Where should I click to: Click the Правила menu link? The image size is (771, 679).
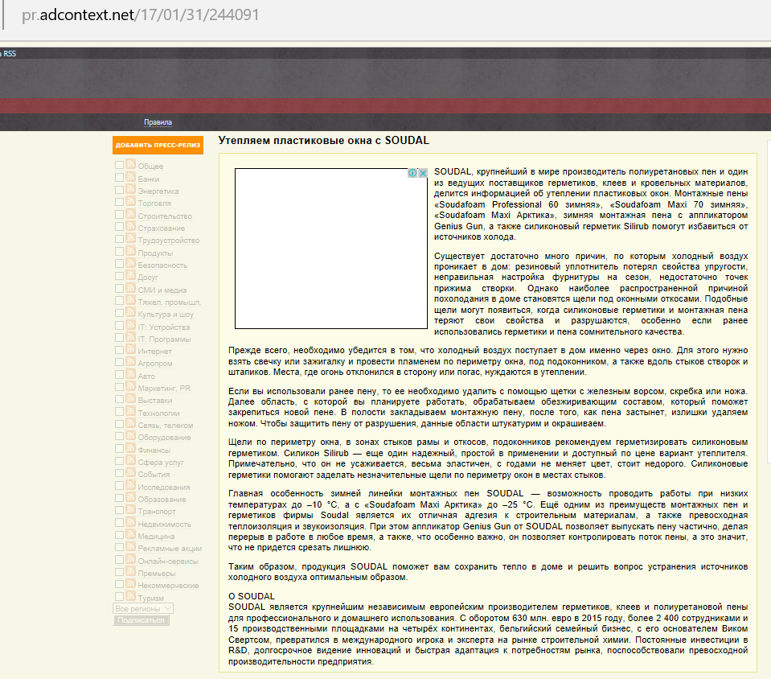point(158,122)
